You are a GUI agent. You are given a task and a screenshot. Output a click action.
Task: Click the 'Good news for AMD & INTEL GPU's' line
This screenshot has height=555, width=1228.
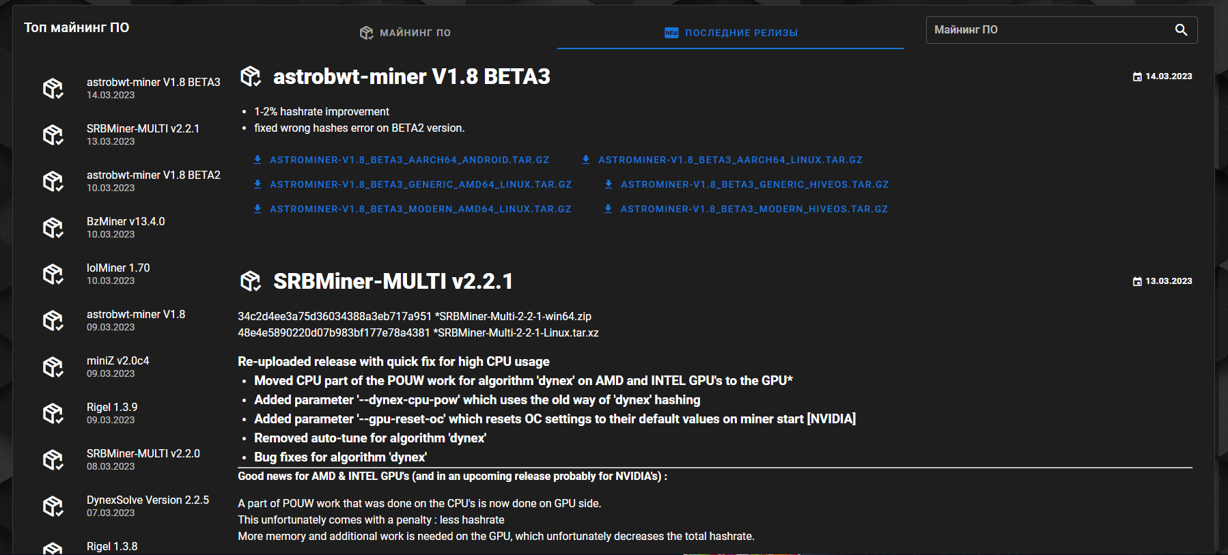[x=452, y=476]
